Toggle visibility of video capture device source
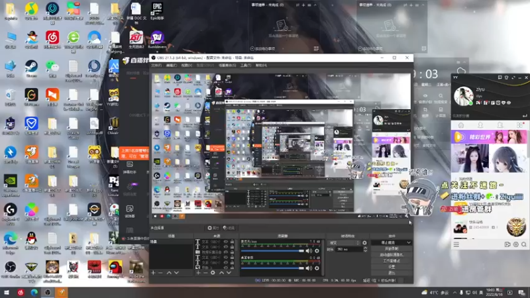Screen dimensions: 530x298 point(226,252)
